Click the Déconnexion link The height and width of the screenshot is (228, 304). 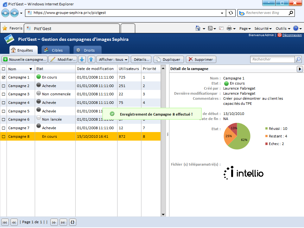coord(292,35)
